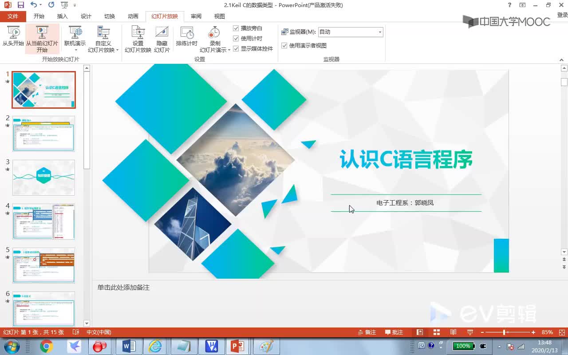
Task: Toggle Show Media Controls (显示媒体控件) checkbox
Action: pos(236,48)
